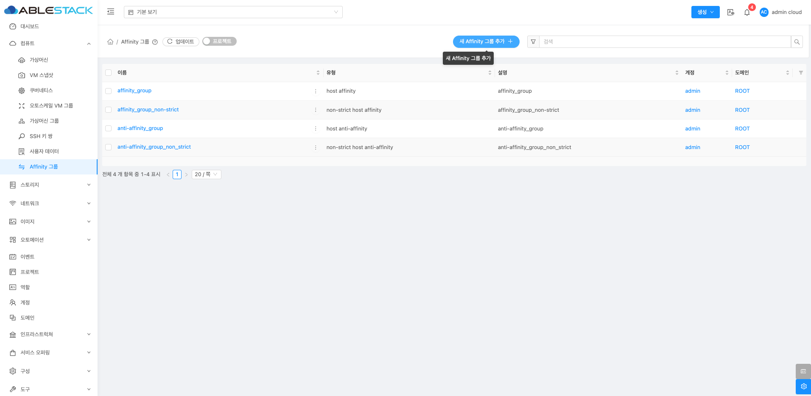
Task: Sort the table by 도메인 column
Action: coord(788,73)
